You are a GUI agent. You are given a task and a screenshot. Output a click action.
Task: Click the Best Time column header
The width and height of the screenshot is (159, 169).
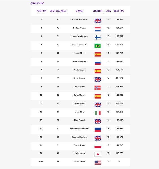[x=119, y=11]
